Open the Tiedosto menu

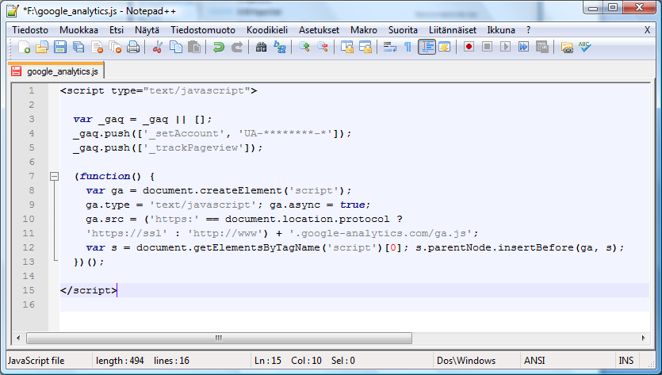(x=30, y=30)
